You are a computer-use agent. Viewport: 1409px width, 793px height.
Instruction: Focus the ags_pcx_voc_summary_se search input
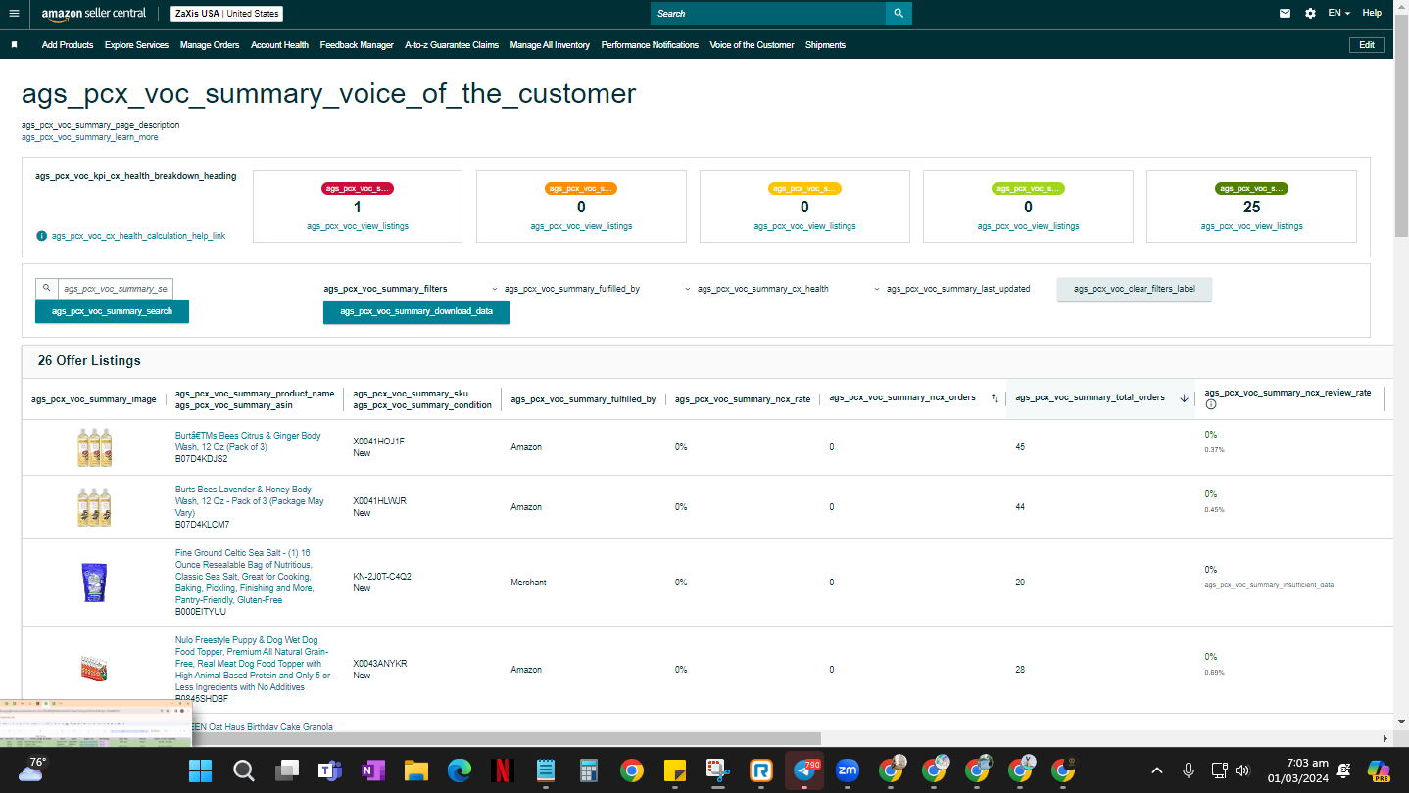tap(116, 289)
